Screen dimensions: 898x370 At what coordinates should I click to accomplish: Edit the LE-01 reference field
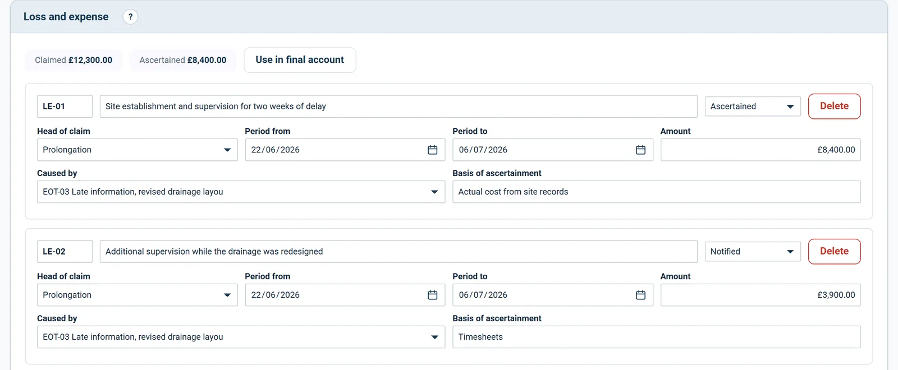(x=65, y=107)
